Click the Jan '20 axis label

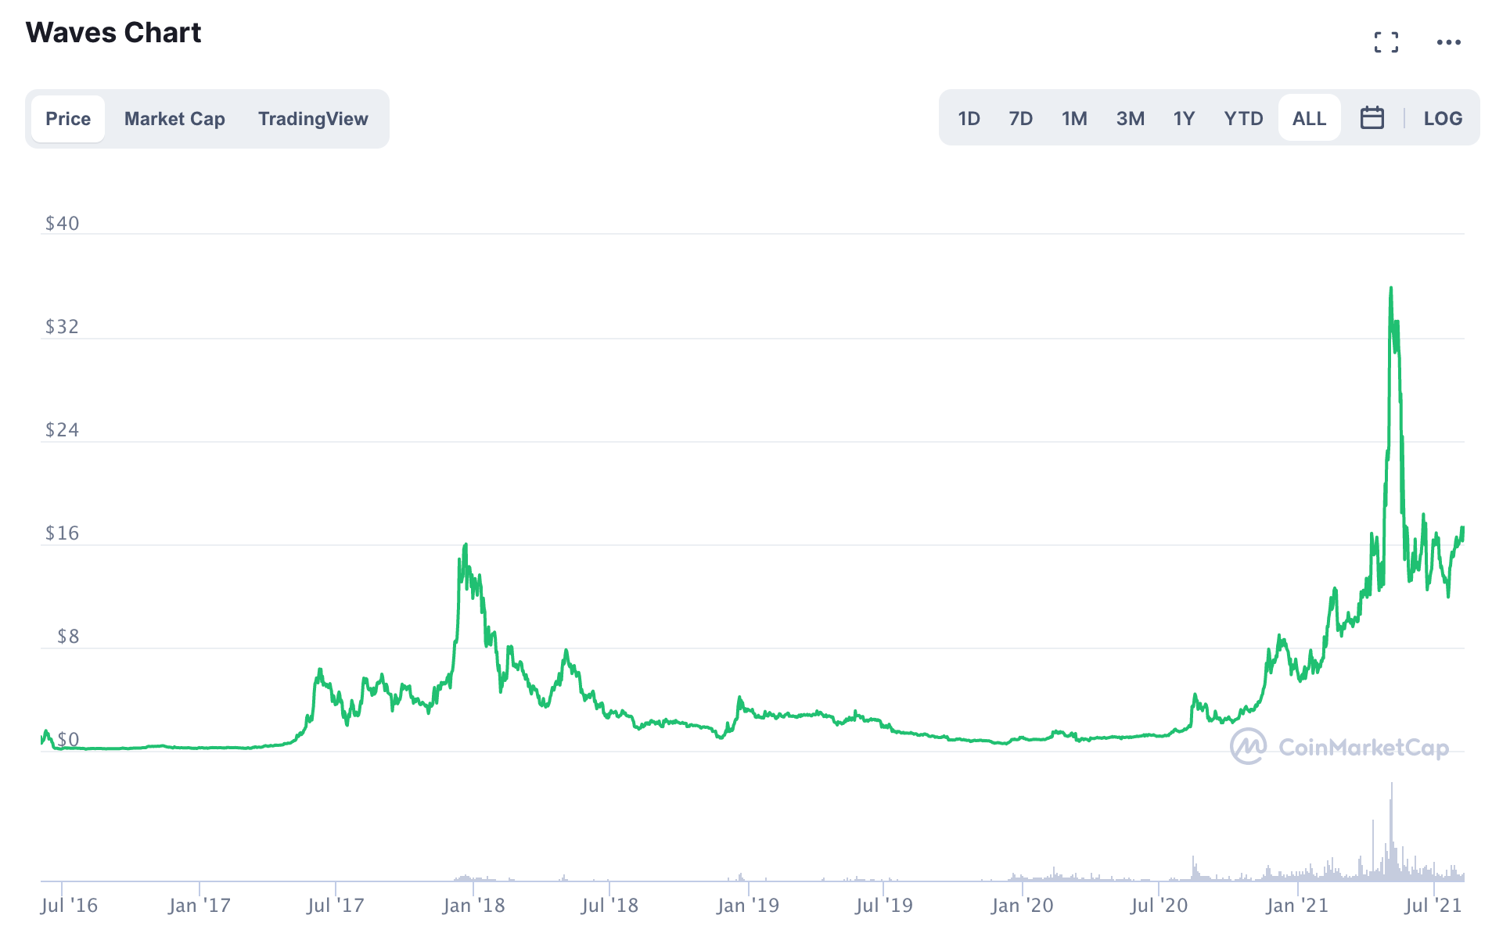1022,905
